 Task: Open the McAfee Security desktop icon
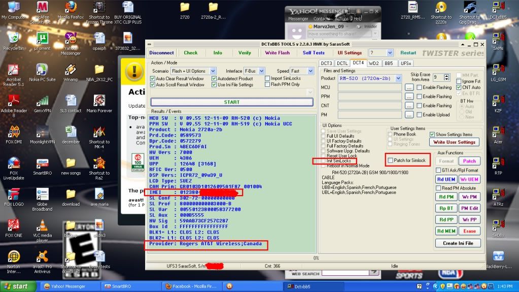[x=42, y=12]
